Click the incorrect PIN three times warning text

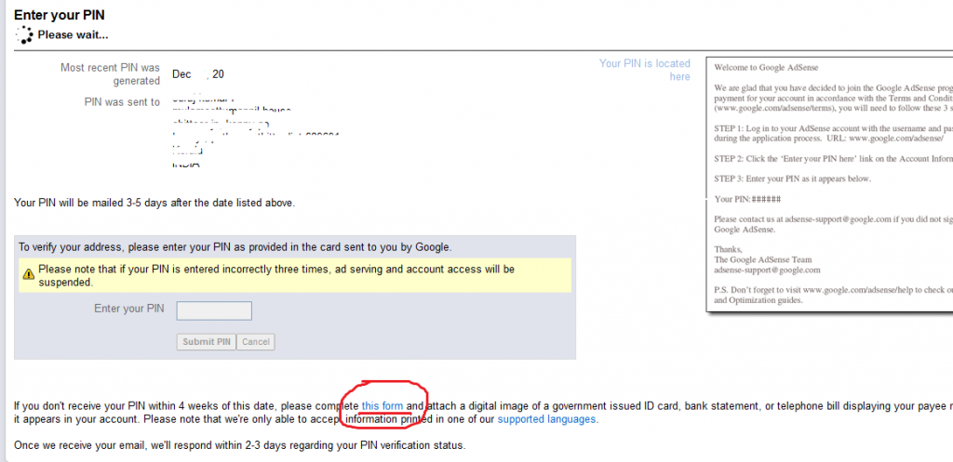click(276, 275)
